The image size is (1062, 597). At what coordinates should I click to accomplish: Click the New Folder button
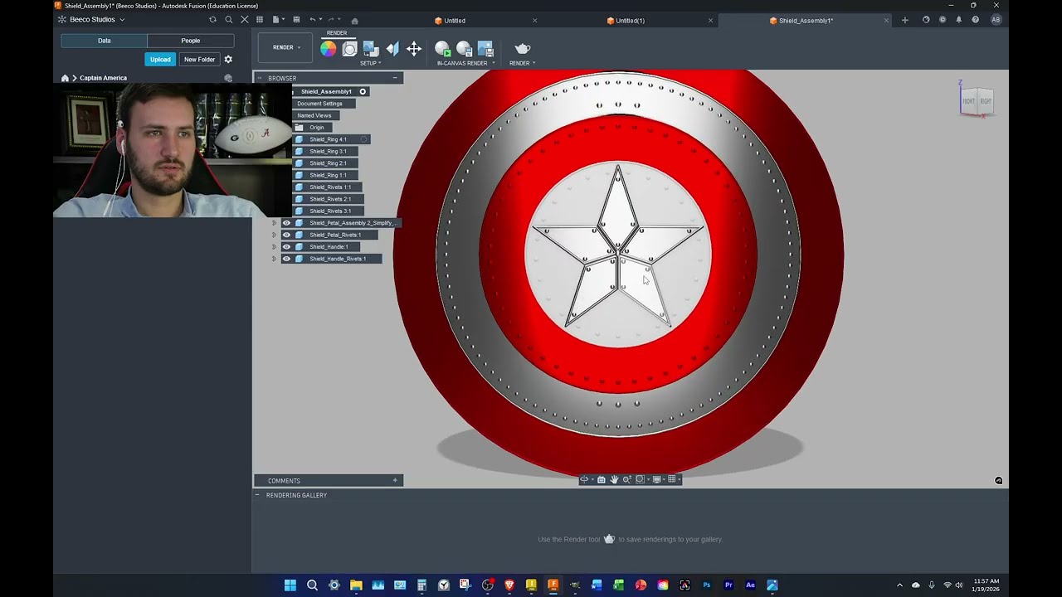point(199,60)
